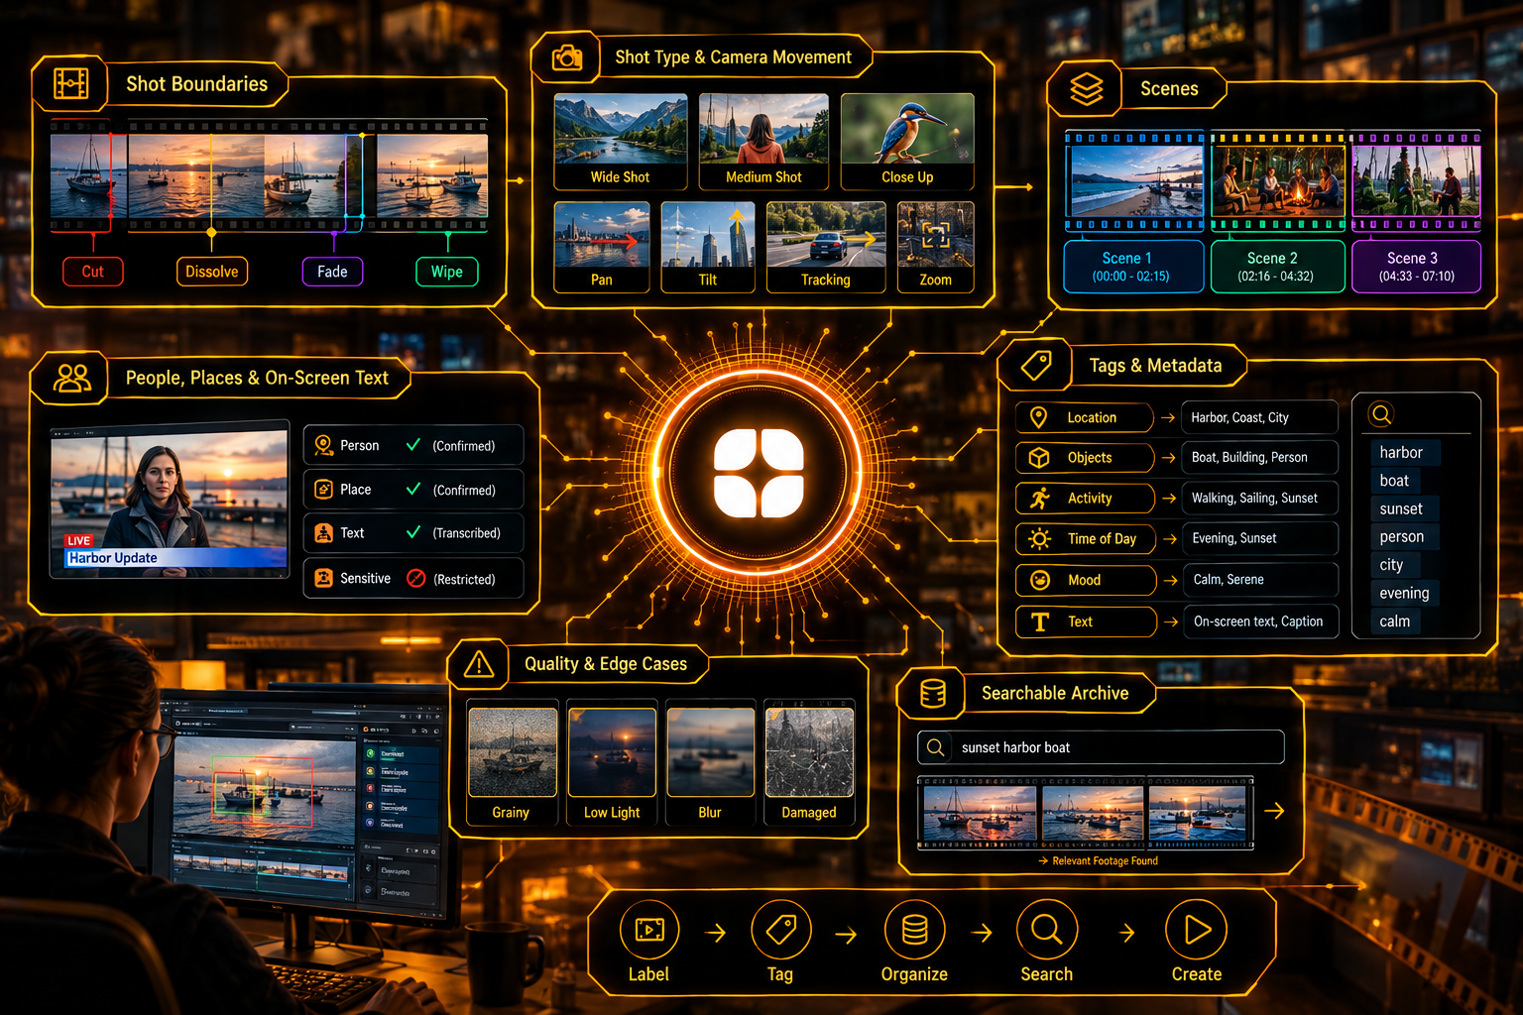Click the arrow right of the archive results filmstrip
Viewport: 1523px width, 1015px height.
pyautogui.click(x=1275, y=811)
